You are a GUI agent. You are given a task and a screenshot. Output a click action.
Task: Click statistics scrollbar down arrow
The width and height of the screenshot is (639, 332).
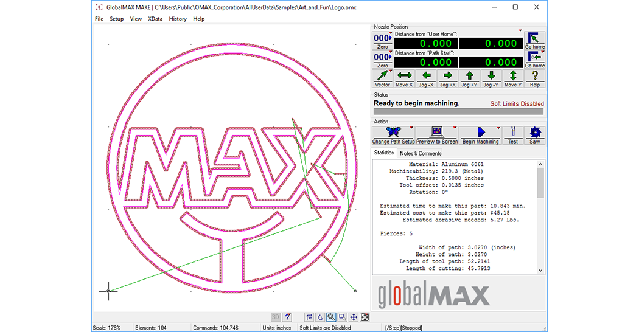click(x=540, y=270)
